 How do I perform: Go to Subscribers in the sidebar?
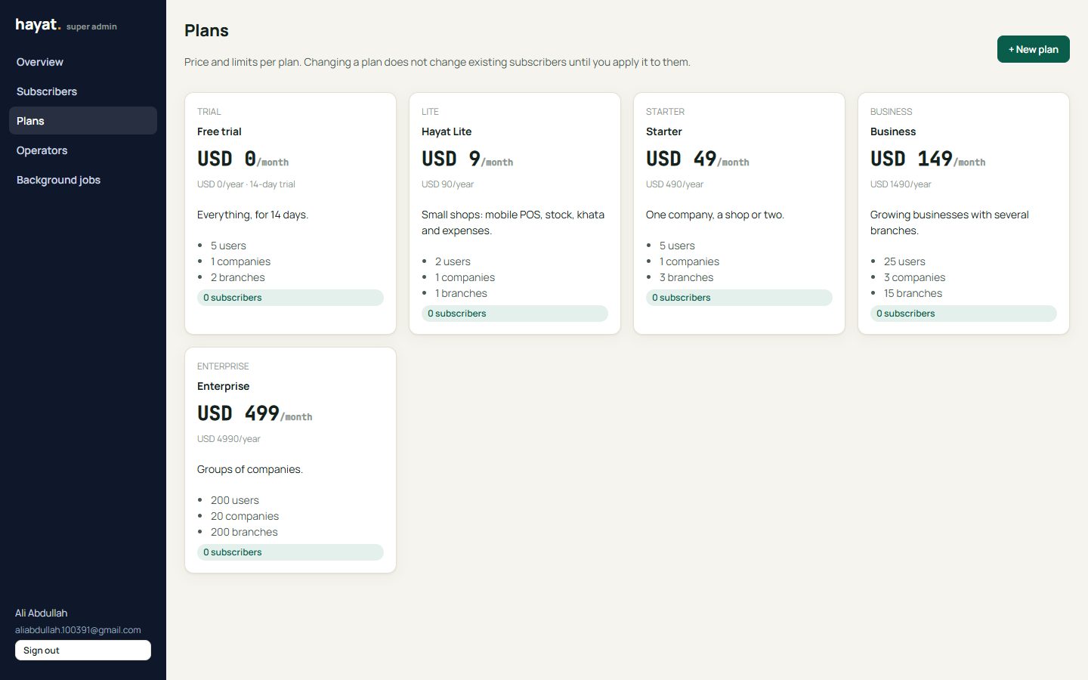click(83, 91)
